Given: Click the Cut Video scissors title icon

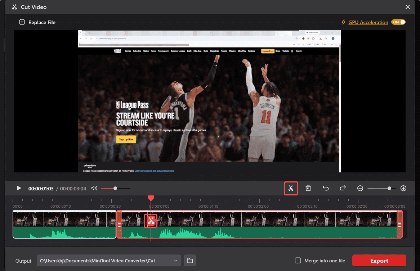Looking at the screenshot, I should point(14,7).
